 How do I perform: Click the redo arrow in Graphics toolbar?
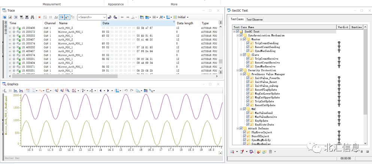[131, 90]
